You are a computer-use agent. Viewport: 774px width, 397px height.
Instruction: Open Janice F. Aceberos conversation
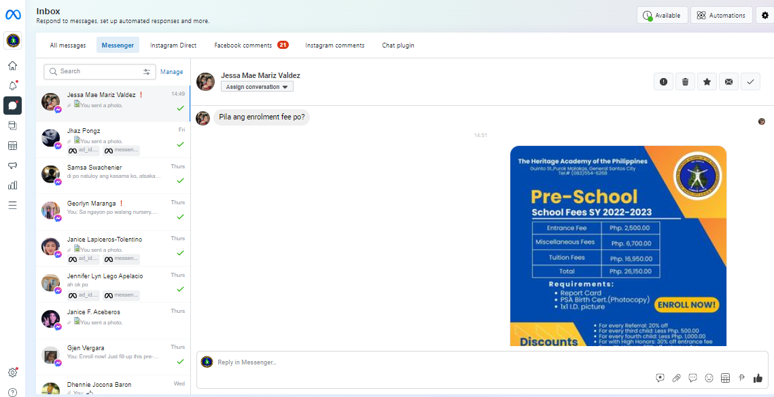pos(113,320)
